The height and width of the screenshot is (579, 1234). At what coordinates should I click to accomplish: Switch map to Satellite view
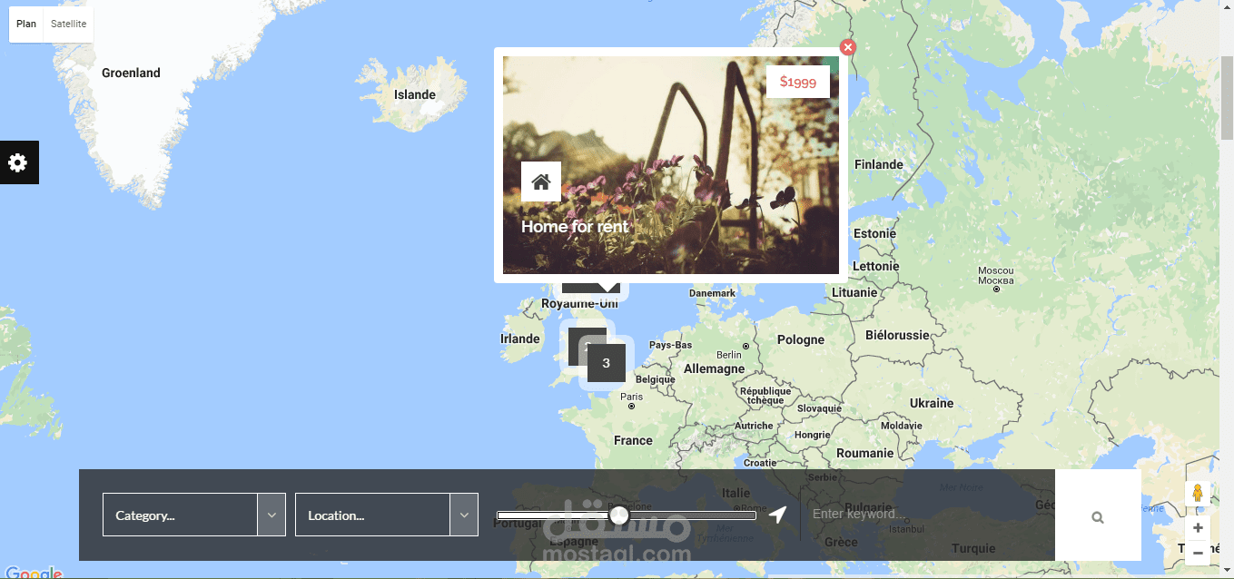pos(69,25)
